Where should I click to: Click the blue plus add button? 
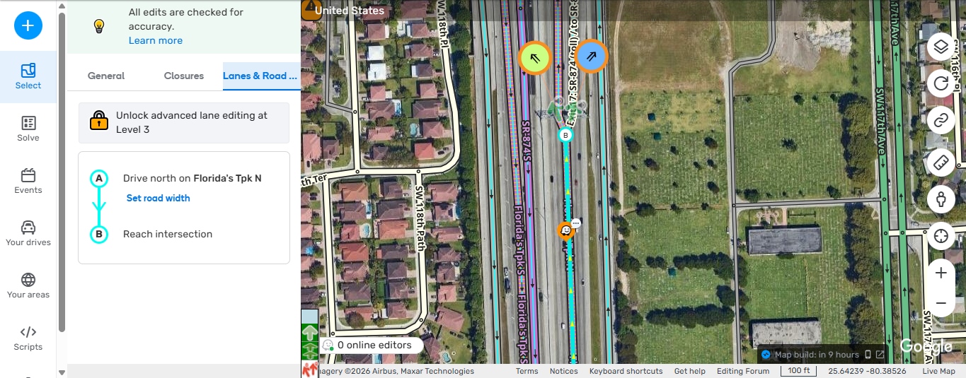point(28,25)
